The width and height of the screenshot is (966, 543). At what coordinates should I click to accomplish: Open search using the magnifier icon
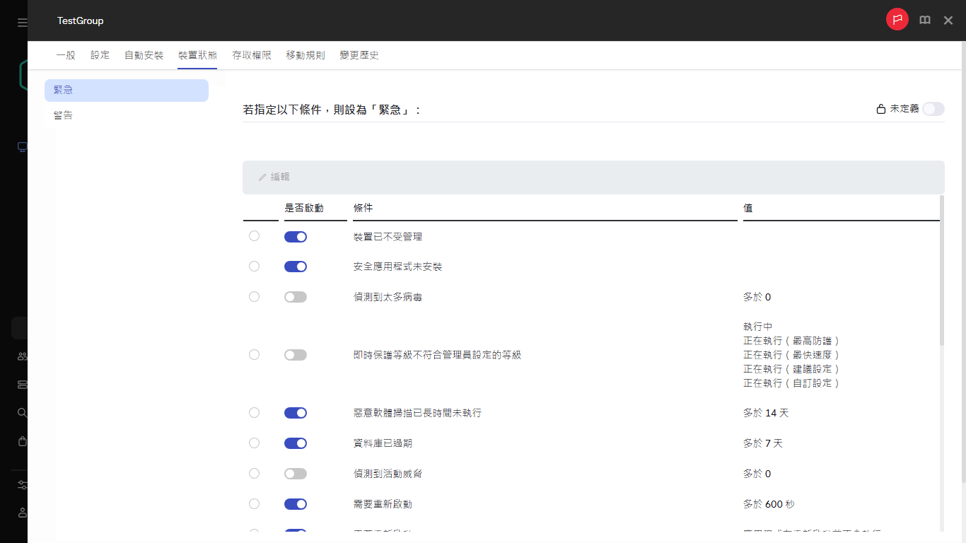point(21,412)
